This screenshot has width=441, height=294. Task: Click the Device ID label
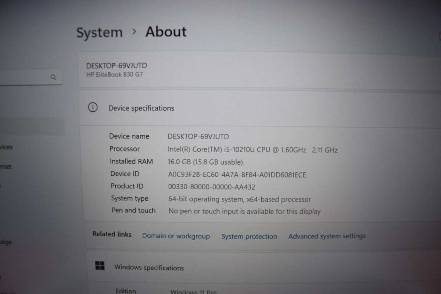[125, 174]
